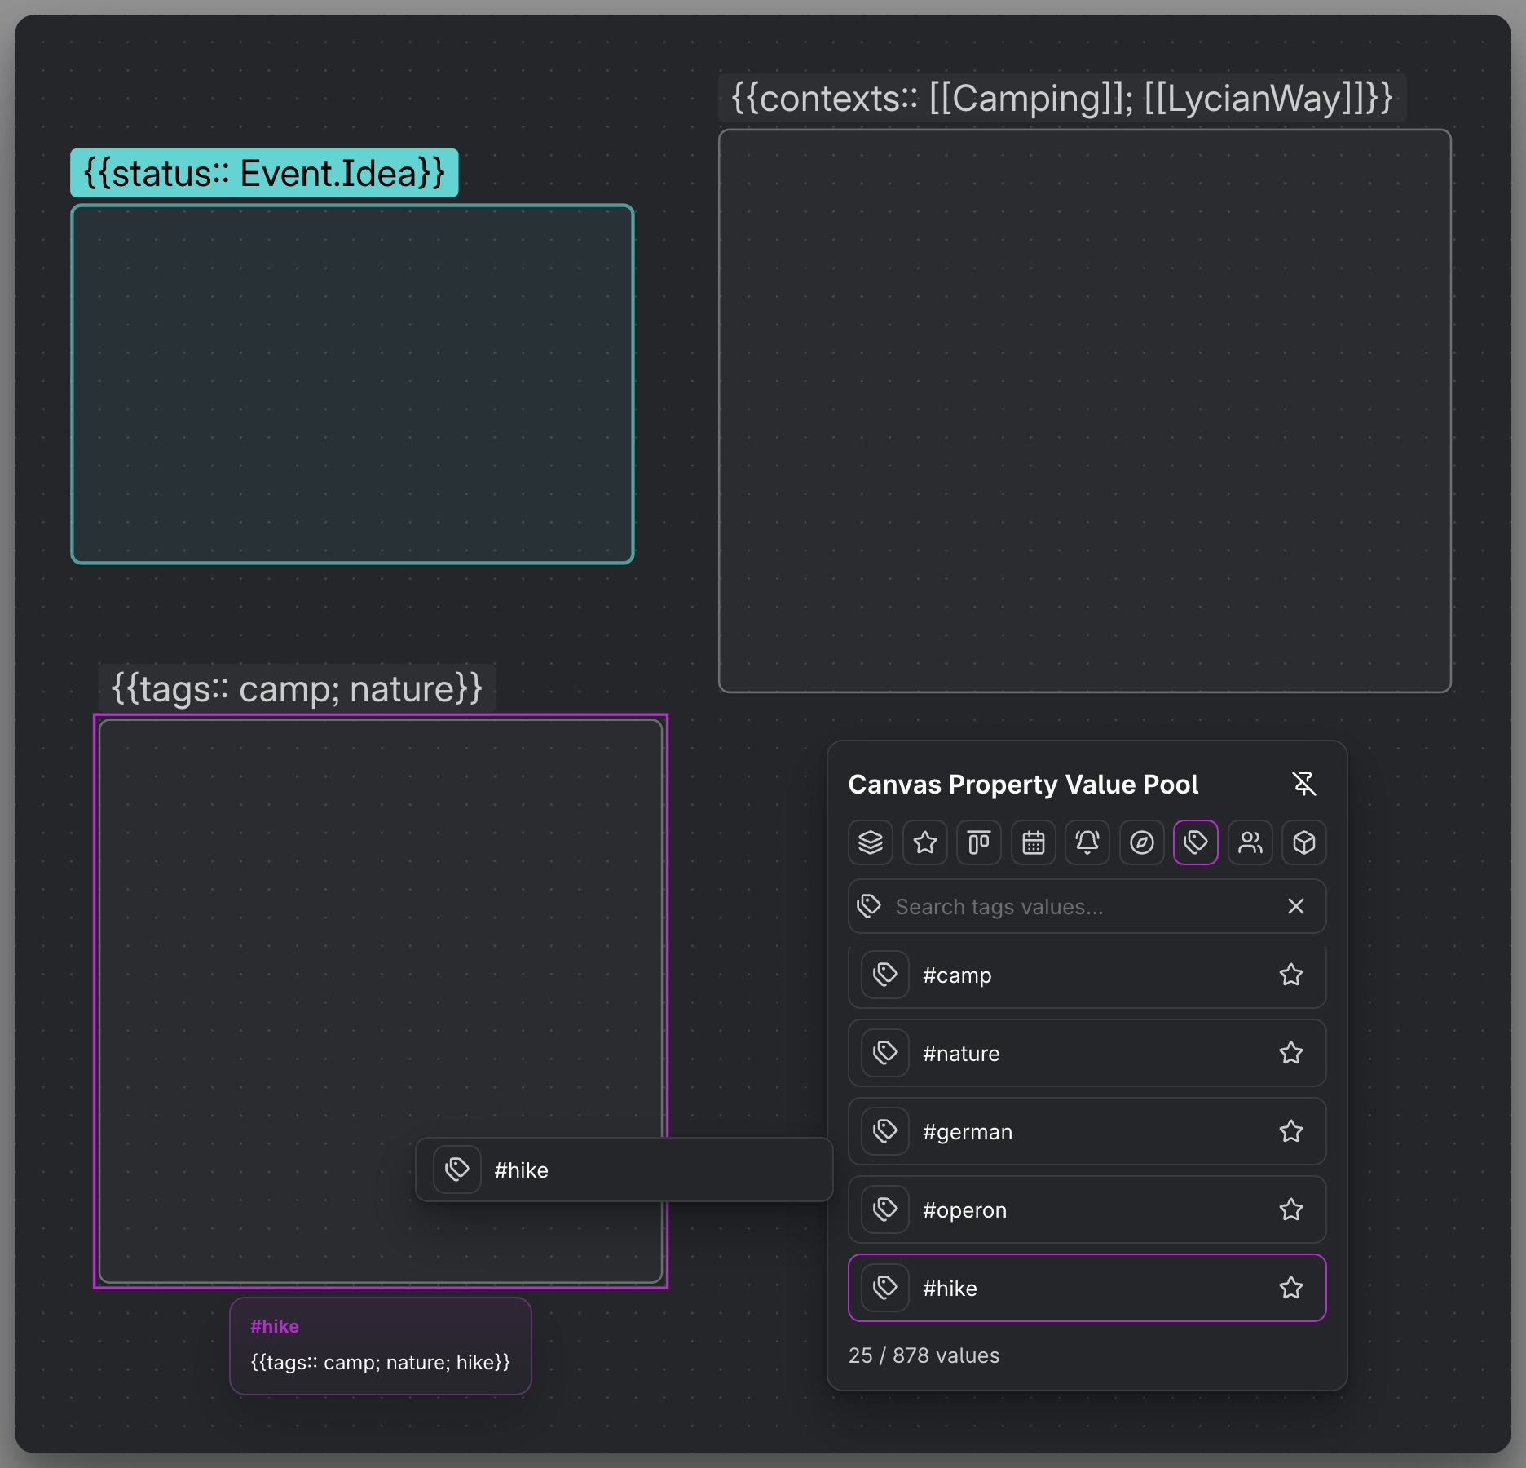Select the #nature value text

coord(961,1054)
